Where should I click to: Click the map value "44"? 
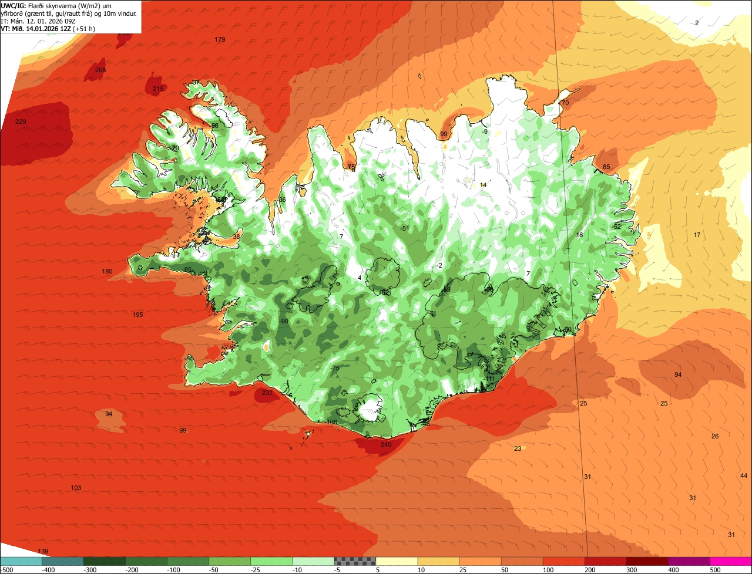click(744, 476)
